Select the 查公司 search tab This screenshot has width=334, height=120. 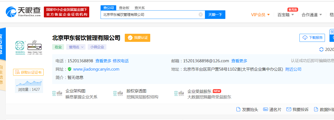click(x=108, y=8)
